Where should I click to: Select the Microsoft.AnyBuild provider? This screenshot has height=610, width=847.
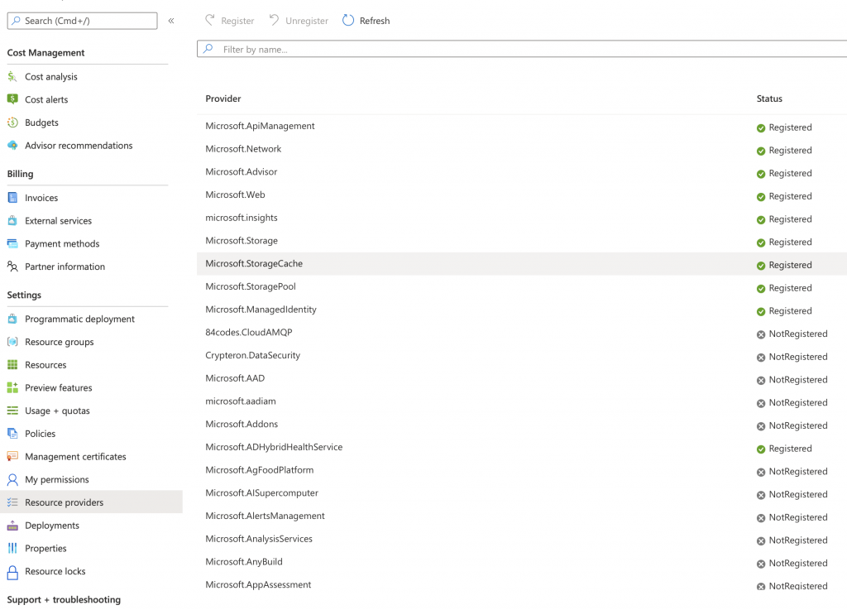point(244,562)
